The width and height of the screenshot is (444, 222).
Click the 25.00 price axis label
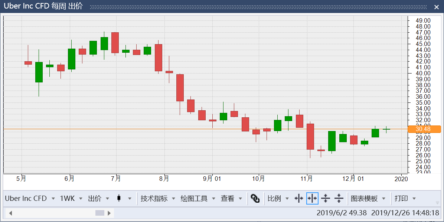point(423,161)
